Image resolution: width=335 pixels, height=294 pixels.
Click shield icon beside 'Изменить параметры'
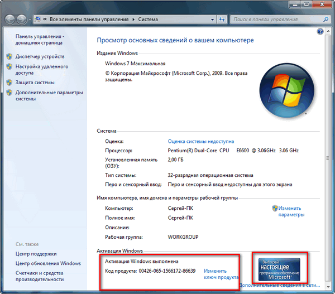275,208
